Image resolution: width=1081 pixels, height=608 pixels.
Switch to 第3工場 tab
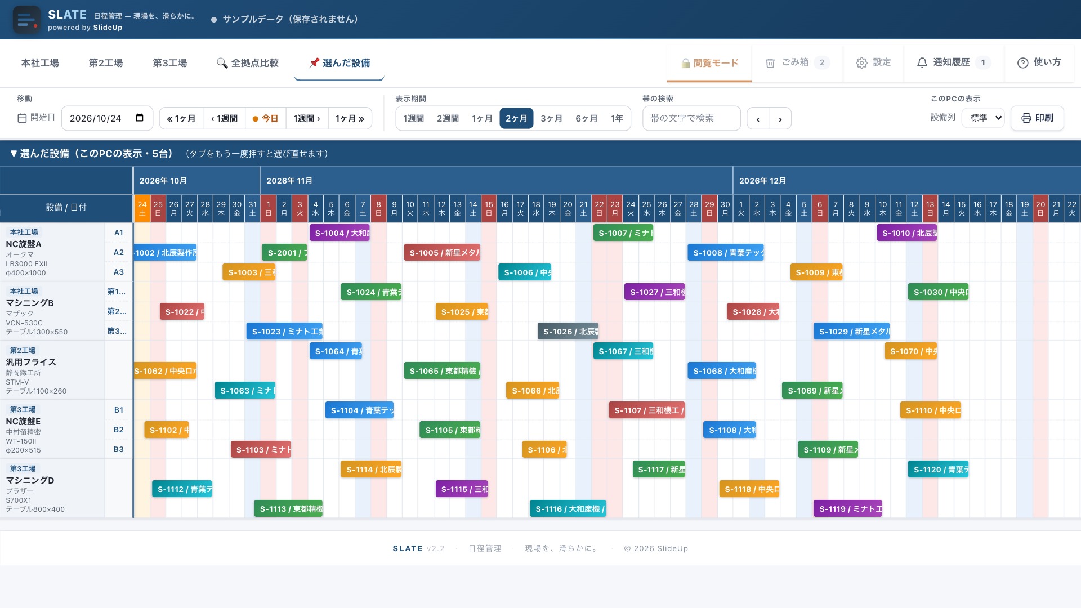(x=170, y=63)
